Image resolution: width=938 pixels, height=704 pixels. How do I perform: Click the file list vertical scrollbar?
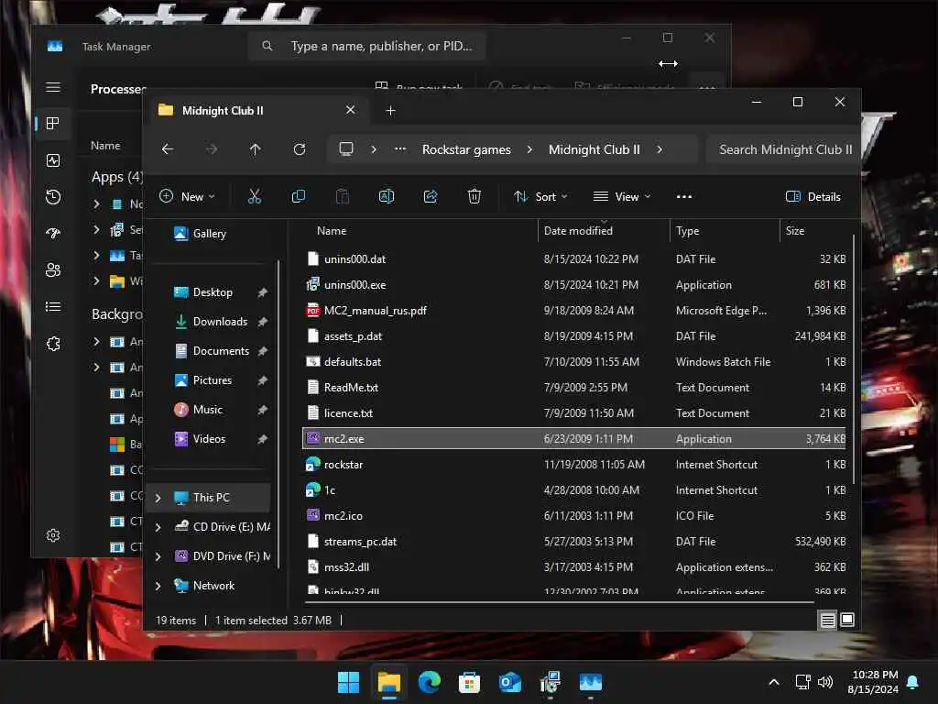pos(853,359)
